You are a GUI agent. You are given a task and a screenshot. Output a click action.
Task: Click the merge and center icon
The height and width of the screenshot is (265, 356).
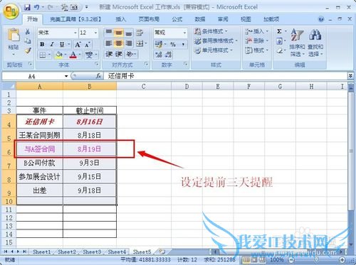[x=140, y=43]
